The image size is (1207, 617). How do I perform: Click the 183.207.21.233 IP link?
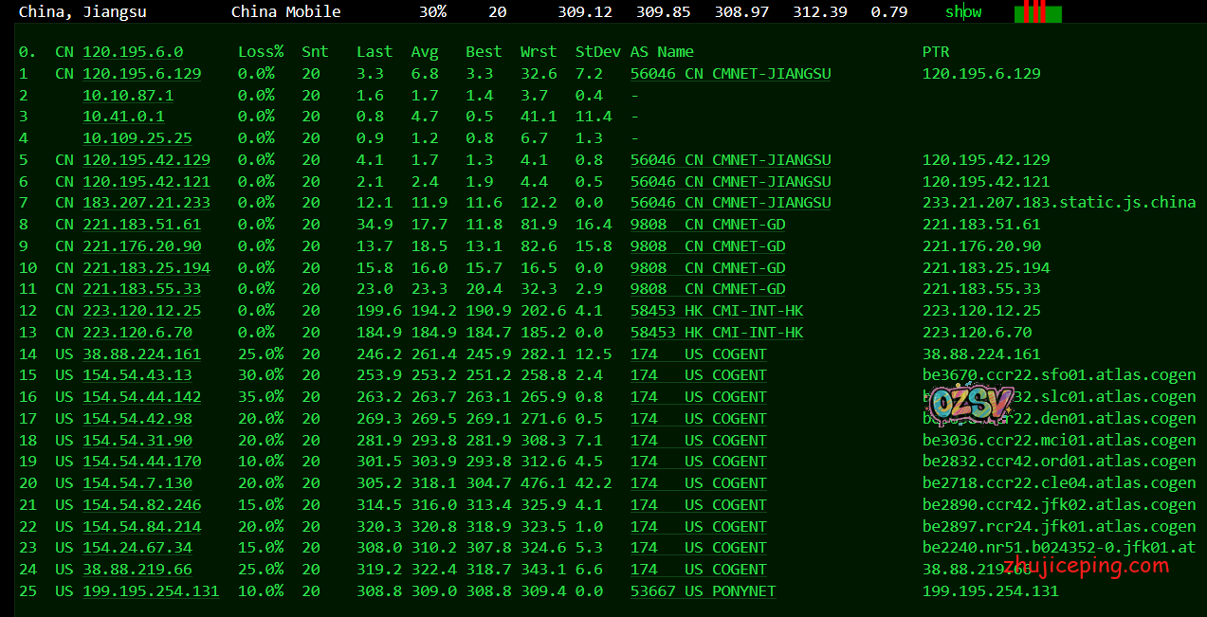point(146,203)
